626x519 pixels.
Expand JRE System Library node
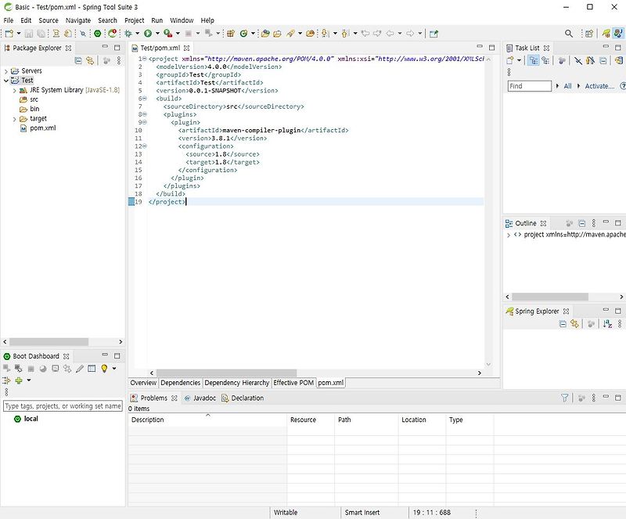15,90
